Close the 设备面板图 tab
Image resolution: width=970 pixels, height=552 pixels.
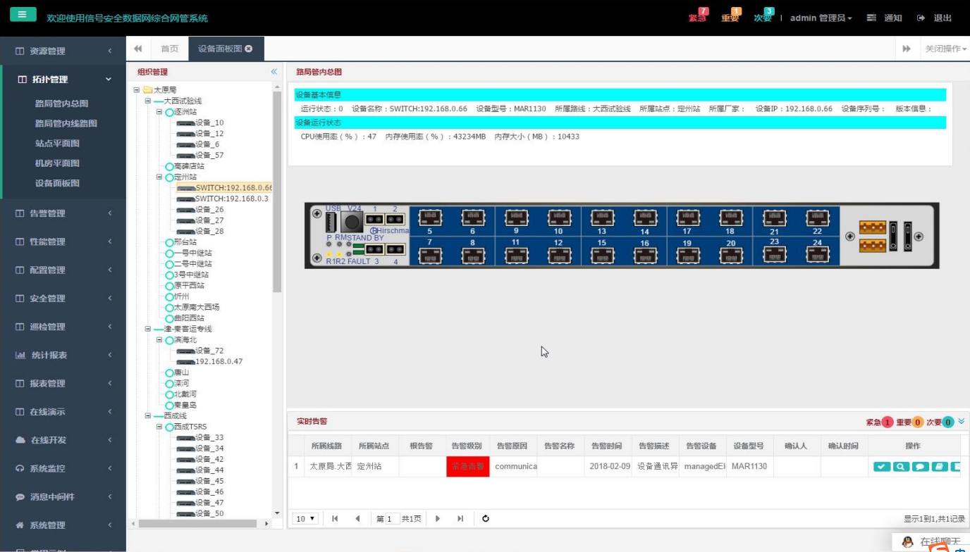[249, 49]
